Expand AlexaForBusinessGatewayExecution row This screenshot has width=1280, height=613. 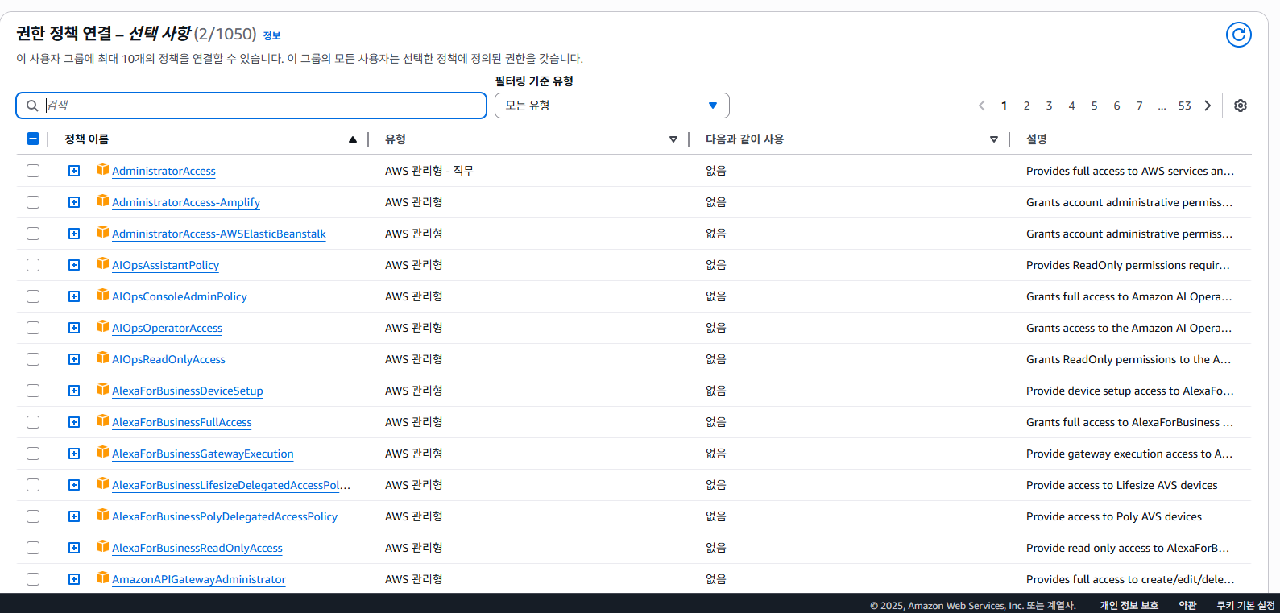(74, 454)
